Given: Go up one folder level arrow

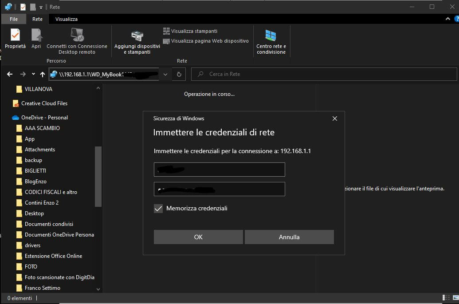Looking at the screenshot, I should pos(43,74).
